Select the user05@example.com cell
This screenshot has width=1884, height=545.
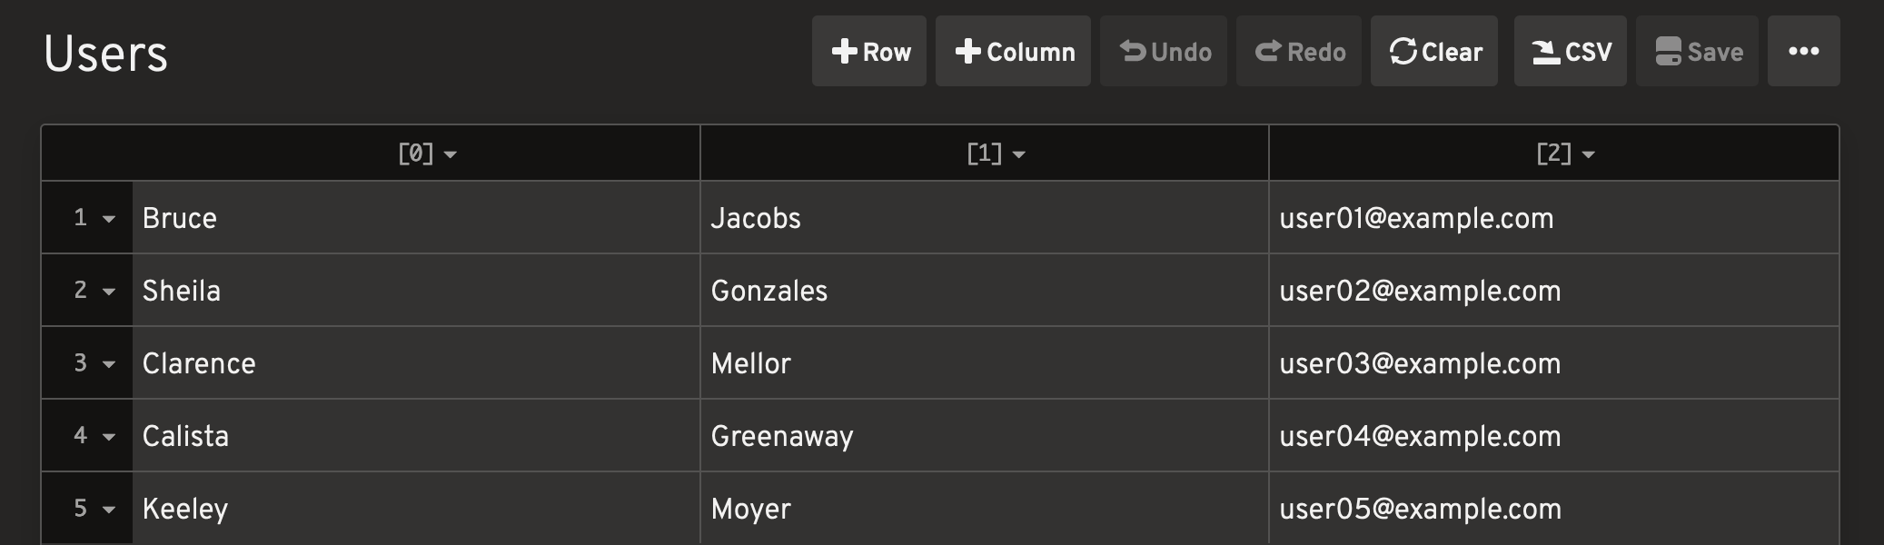(x=1554, y=509)
